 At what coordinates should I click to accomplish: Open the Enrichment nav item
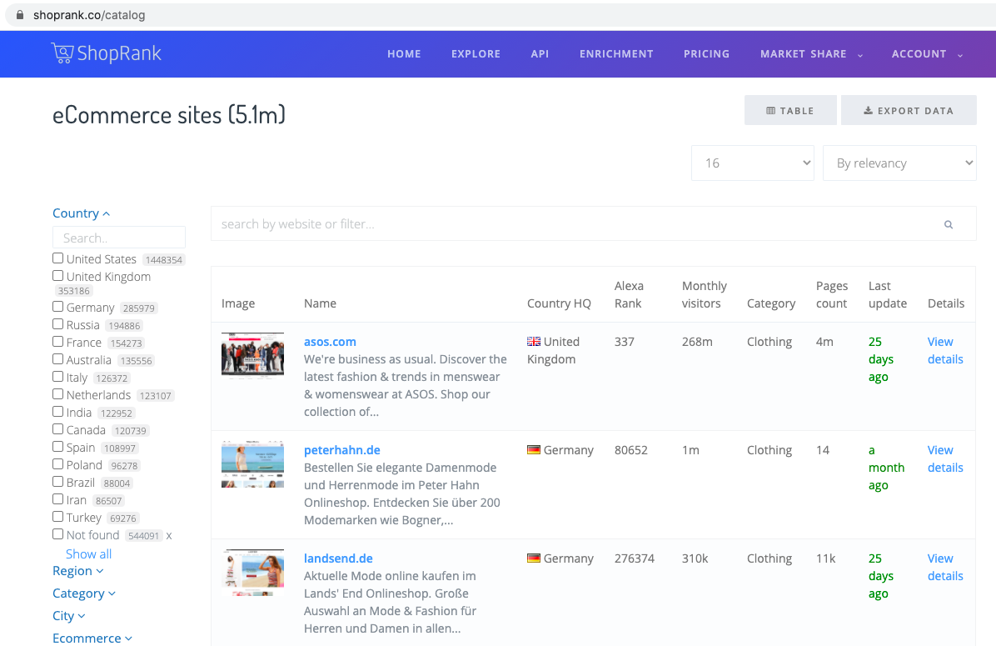(616, 54)
